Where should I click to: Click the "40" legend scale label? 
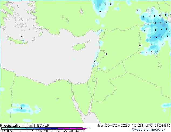[x=71, y=131]
